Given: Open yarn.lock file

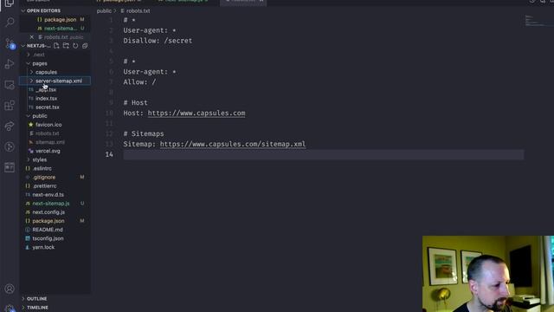Looking at the screenshot, I should coord(43,247).
